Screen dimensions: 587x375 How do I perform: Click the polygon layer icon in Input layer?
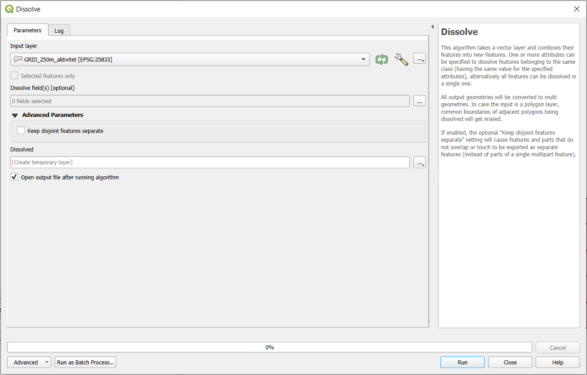point(18,59)
